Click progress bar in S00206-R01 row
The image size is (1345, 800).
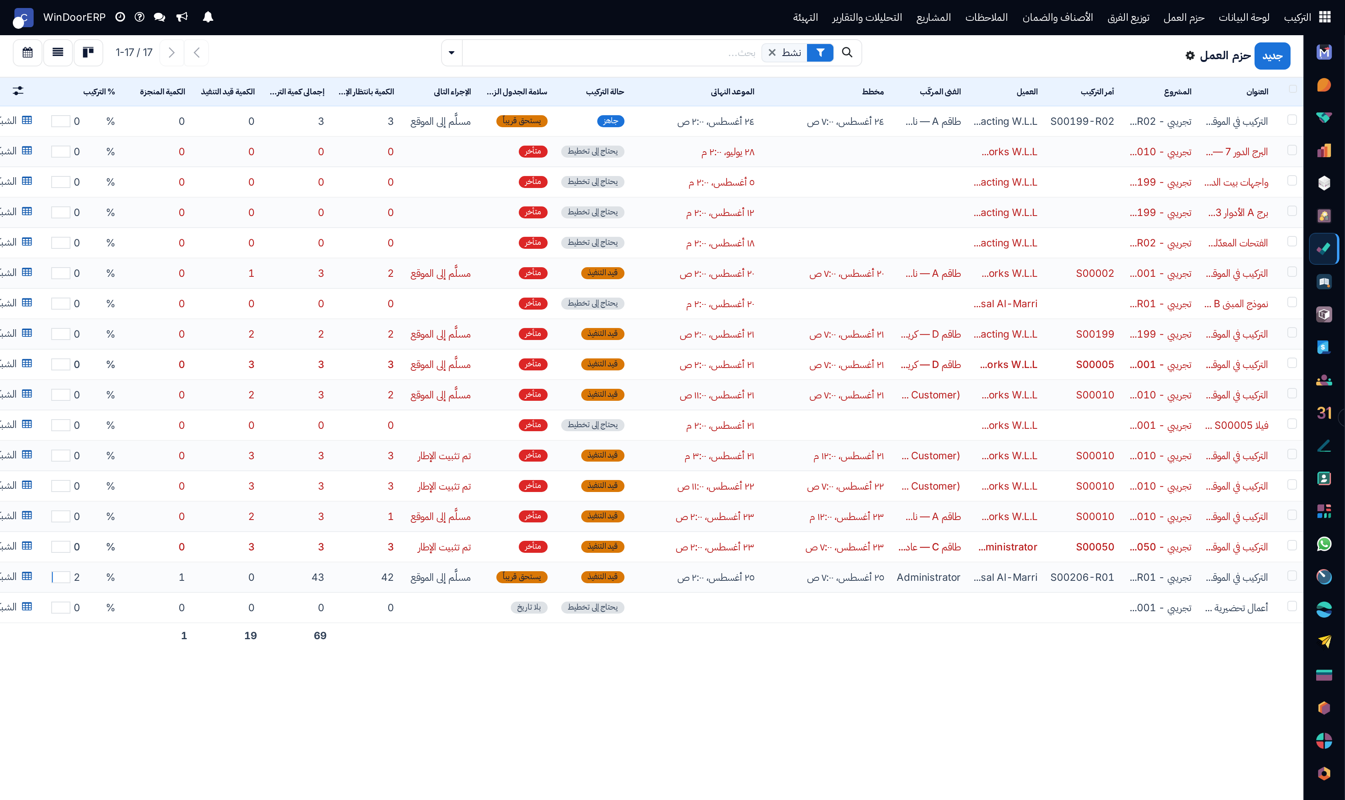click(61, 577)
